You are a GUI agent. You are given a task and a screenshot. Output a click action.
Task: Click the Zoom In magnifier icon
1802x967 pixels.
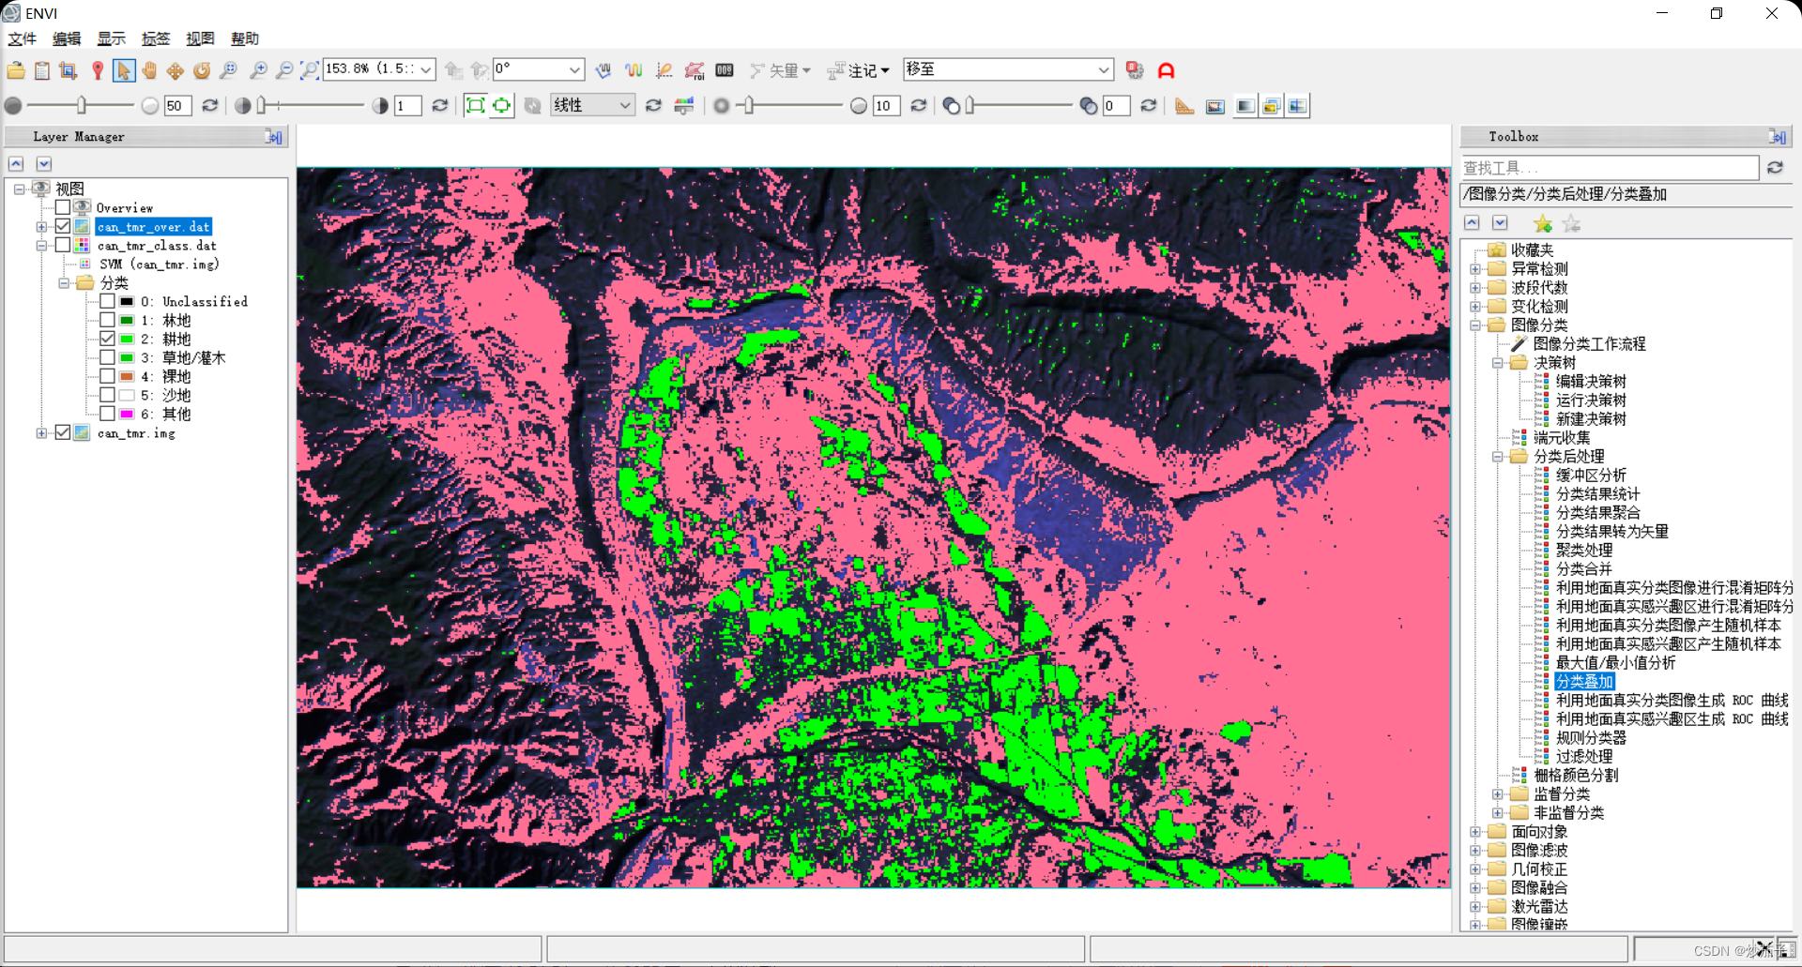click(258, 70)
